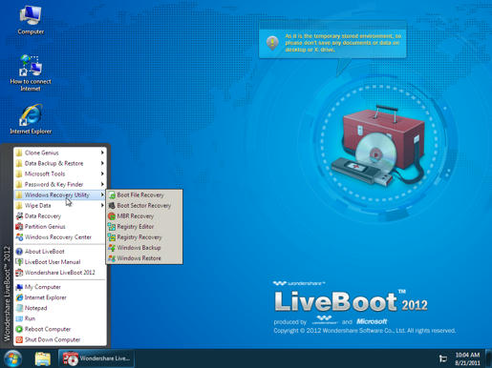The width and height of the screenshot is (492, 368).
Task: Open the file explorer taskbar icon
Action: pyautogui.click(x=42, y=359)
